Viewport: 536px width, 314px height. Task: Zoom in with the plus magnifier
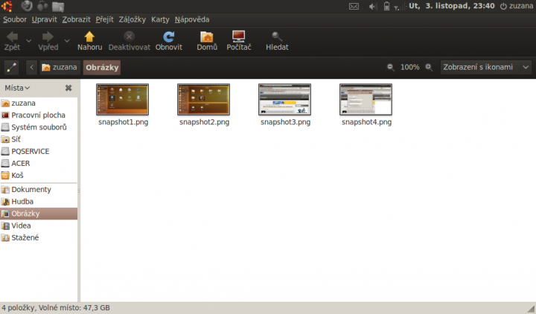coord(429,67)
